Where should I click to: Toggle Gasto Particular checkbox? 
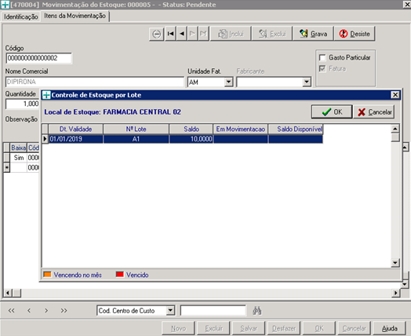(322, 57)
